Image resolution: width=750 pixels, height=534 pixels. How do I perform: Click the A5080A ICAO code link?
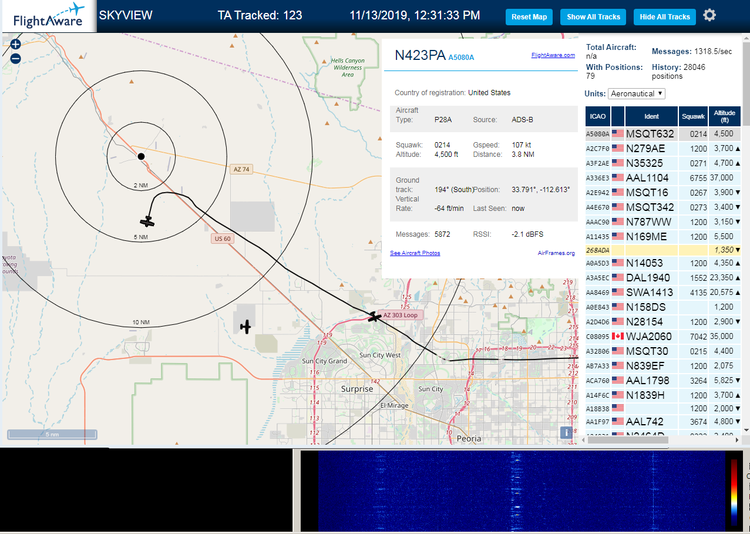click(461, 57)
